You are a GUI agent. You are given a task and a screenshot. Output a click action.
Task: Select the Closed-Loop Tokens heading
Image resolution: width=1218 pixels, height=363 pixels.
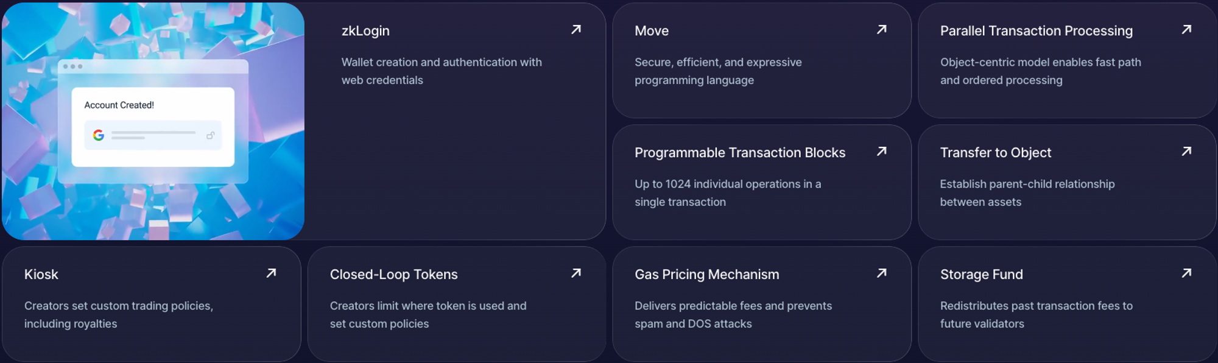[x=393, y=275]
